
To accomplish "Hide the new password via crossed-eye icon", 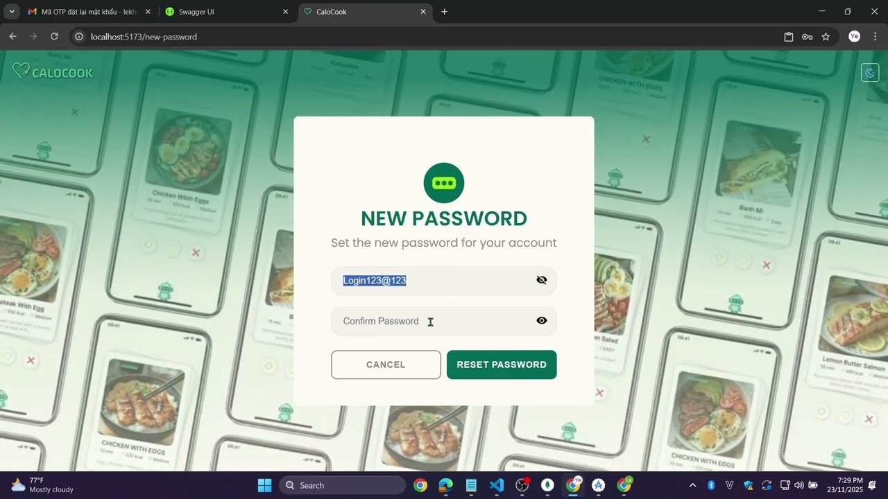I will point(542,280).
